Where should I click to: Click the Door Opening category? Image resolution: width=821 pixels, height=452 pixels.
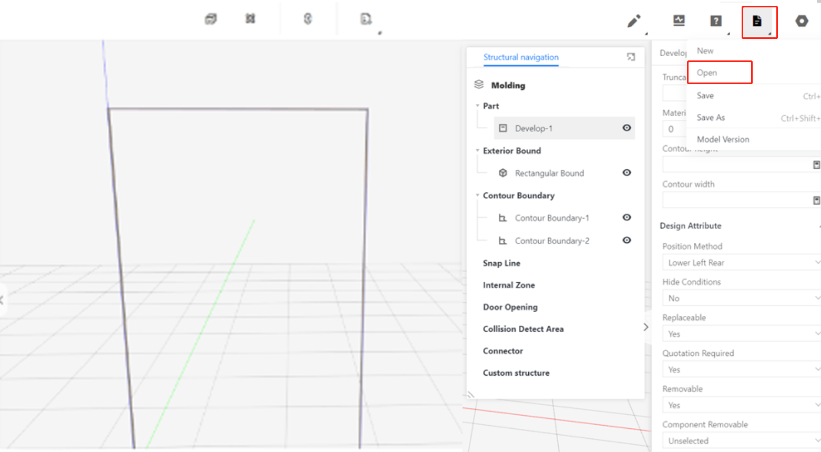point(510,307)
